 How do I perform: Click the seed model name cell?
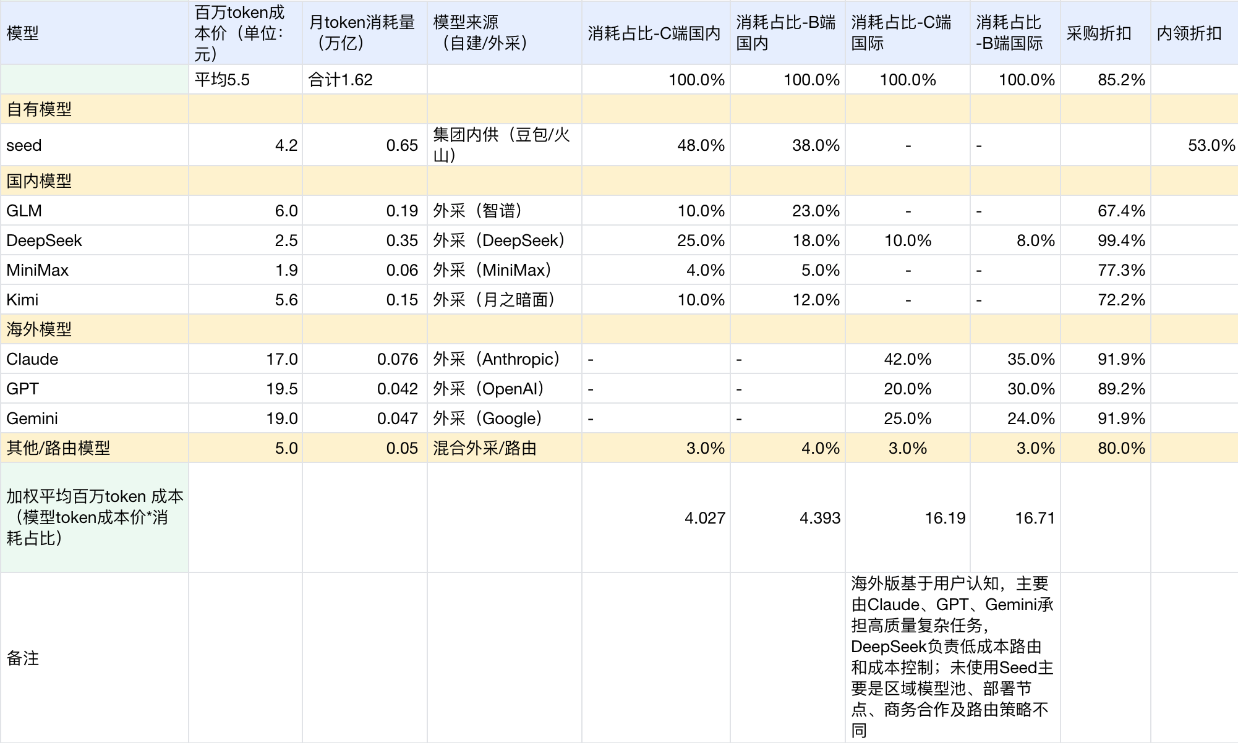click(x=95, y=145)
